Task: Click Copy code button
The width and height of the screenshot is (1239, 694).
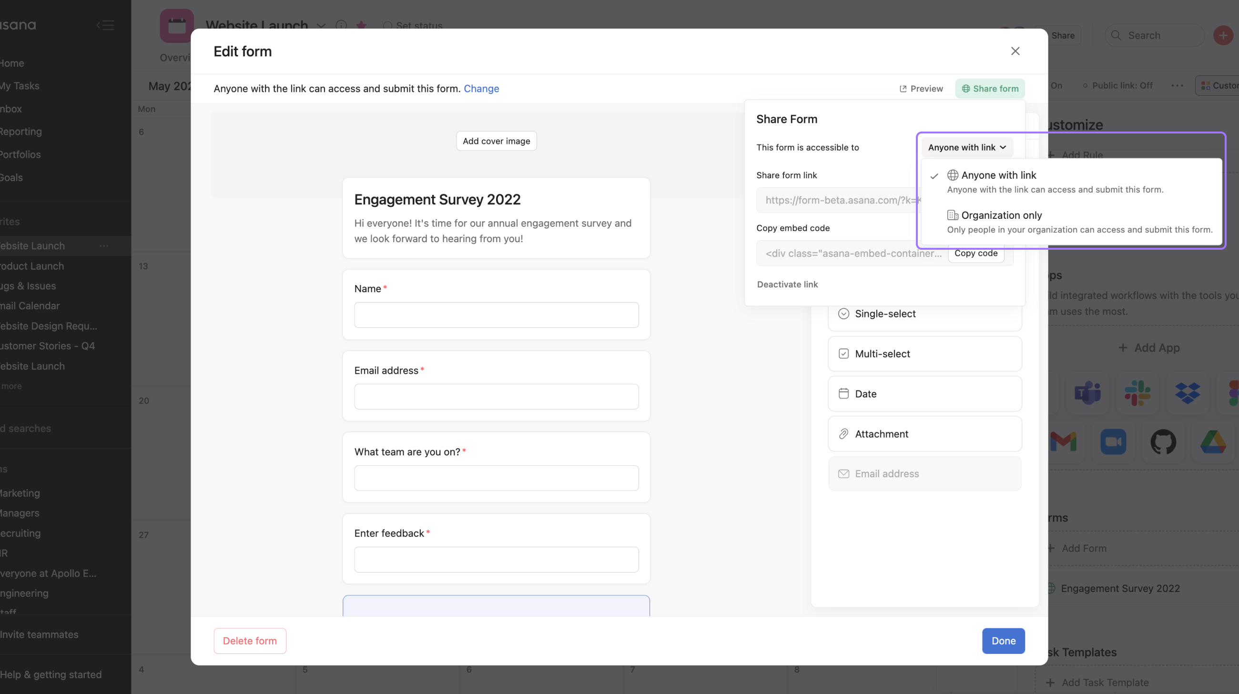Action: 976,254
